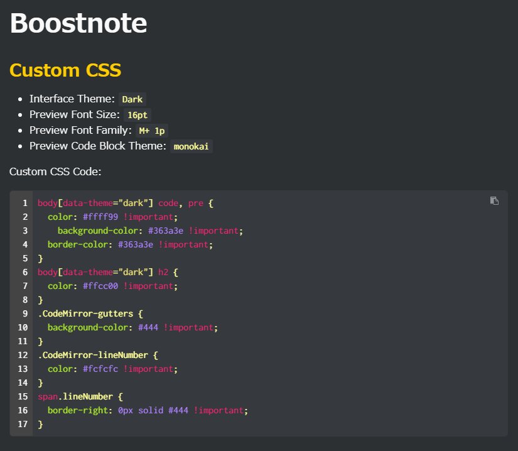Click the 'M+ 1p' inline code value
The image size is (518, 451).
click(152, 131)
